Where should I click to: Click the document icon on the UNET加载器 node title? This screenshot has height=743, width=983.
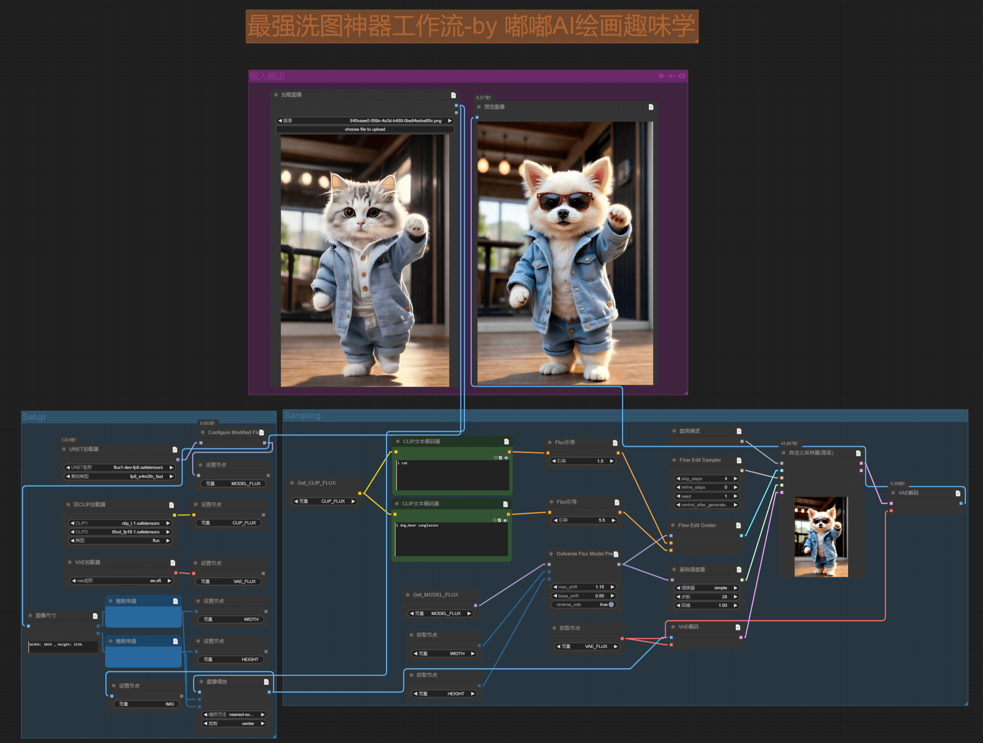[x=175, y=449]
